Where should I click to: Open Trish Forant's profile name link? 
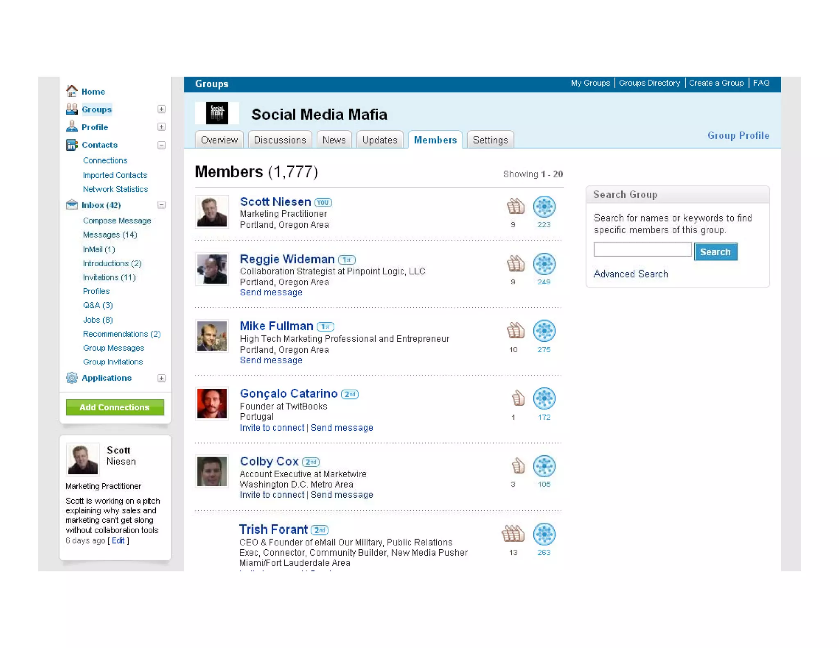pyautogui.click(x=273, y=529)
